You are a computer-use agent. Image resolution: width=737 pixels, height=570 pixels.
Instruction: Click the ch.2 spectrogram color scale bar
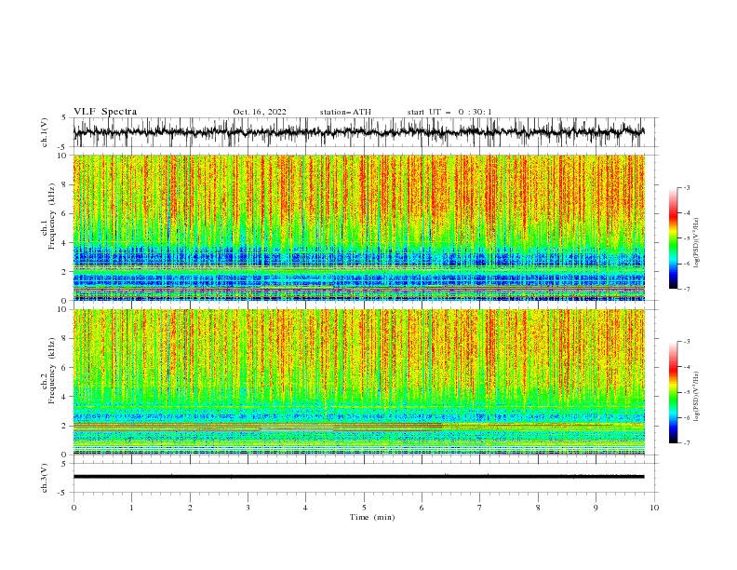coord(673,392)
